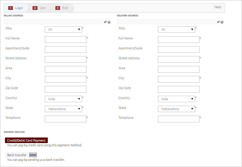Expand the billing Country dropdown
Viewport: 242px width, 167px height.
coord(63,99)
